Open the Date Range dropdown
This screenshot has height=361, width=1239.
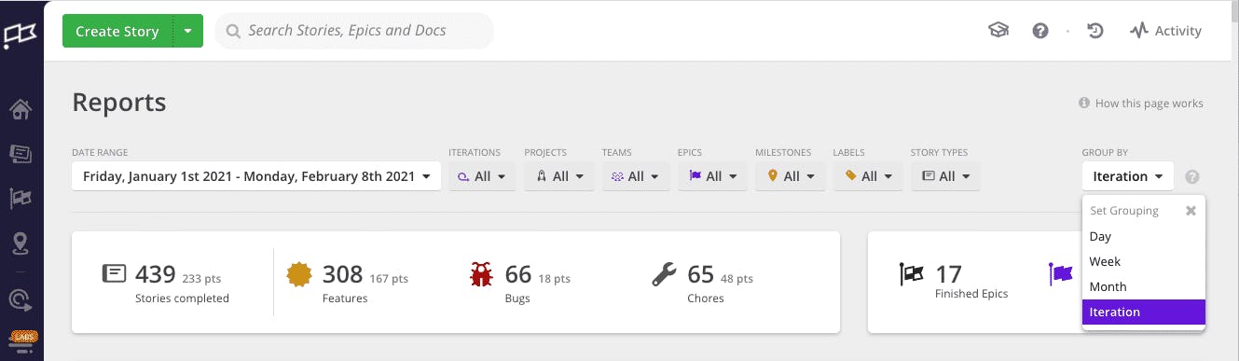[256, 176]
